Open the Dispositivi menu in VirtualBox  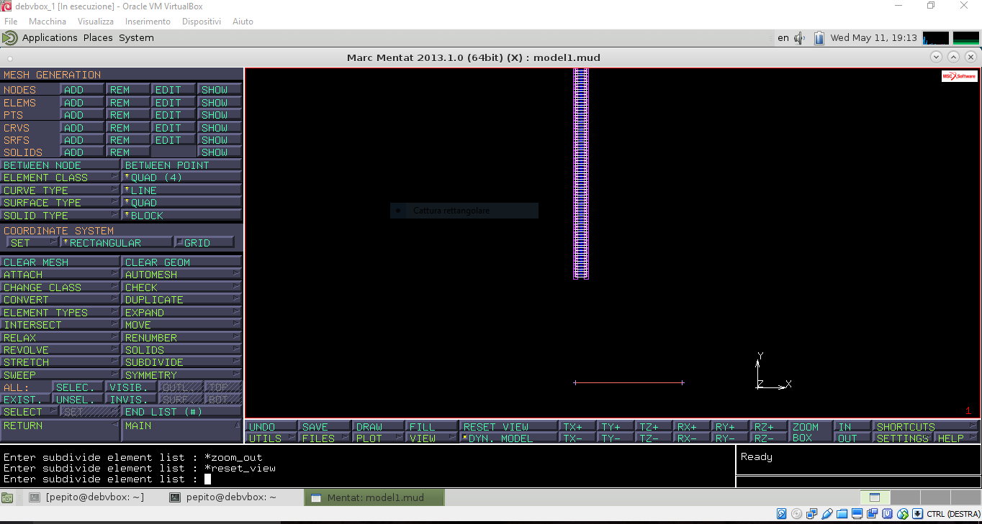pos(201,22)
